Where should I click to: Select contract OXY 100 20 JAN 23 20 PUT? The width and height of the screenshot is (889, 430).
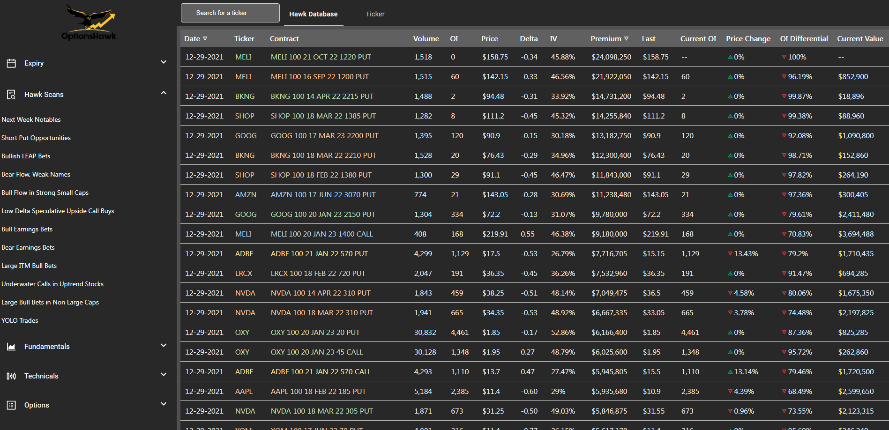[315, 333]
